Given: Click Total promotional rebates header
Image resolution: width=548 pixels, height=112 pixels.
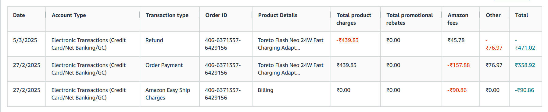Looking at the screenshot, I should [409, 19].
